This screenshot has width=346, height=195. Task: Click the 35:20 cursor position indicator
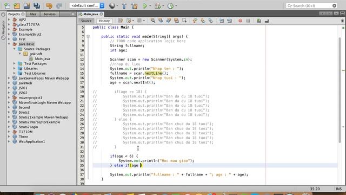point(315,189)
